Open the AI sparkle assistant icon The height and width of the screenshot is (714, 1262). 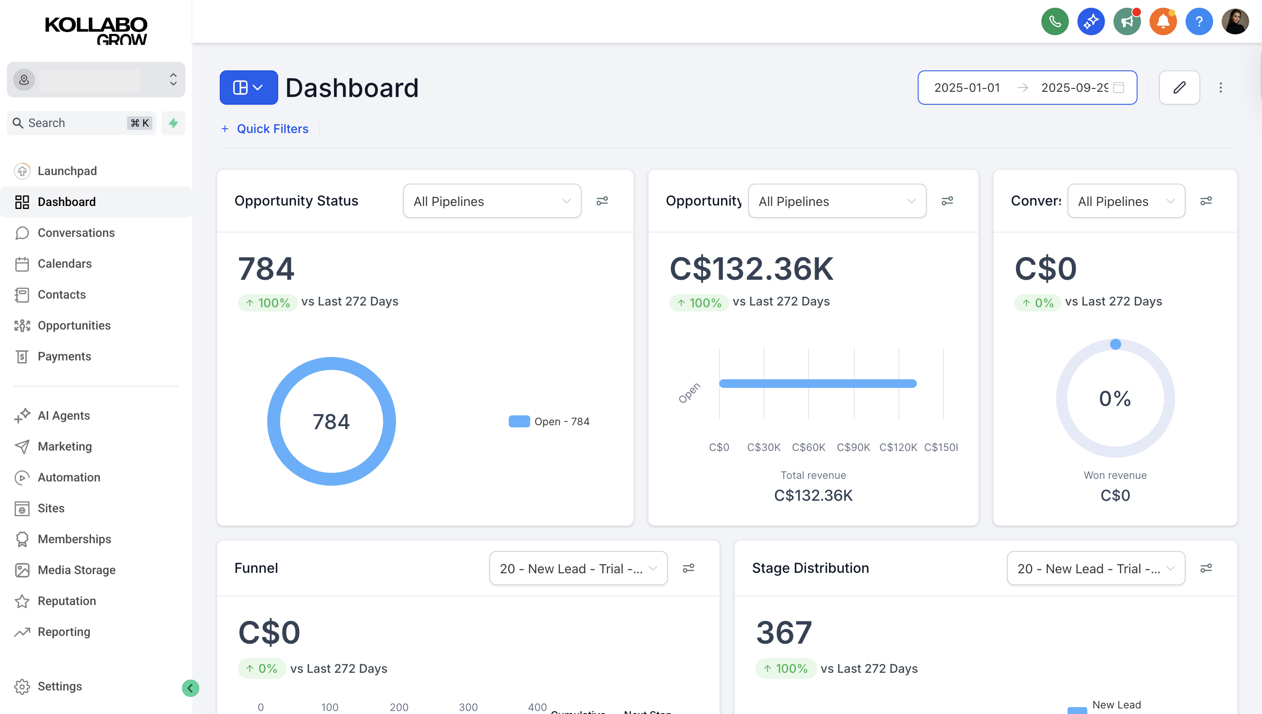[1090, 21]
